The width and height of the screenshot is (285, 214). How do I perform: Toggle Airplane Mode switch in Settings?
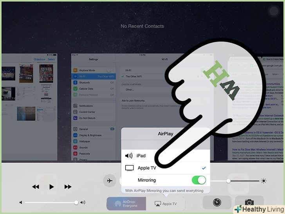tap(109, 70)
